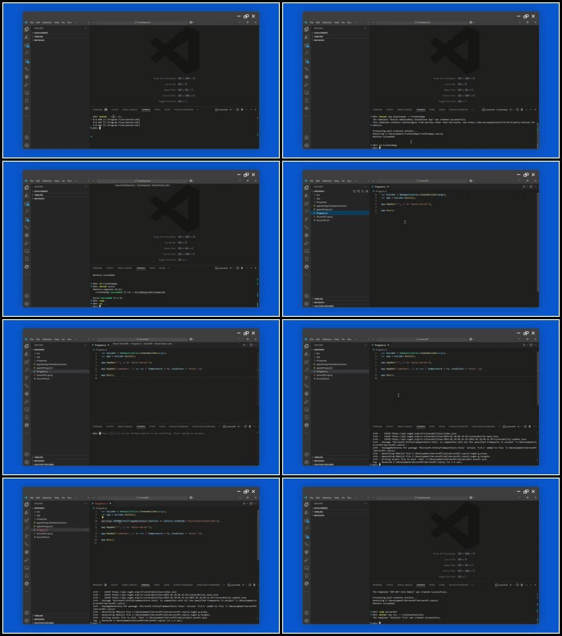Open Run menu in the FullStackSolution terminal window
This screenshot has height=636, width=562.
point(349,497)
